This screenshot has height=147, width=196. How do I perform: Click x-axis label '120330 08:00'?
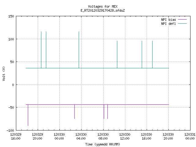[103, 137]
